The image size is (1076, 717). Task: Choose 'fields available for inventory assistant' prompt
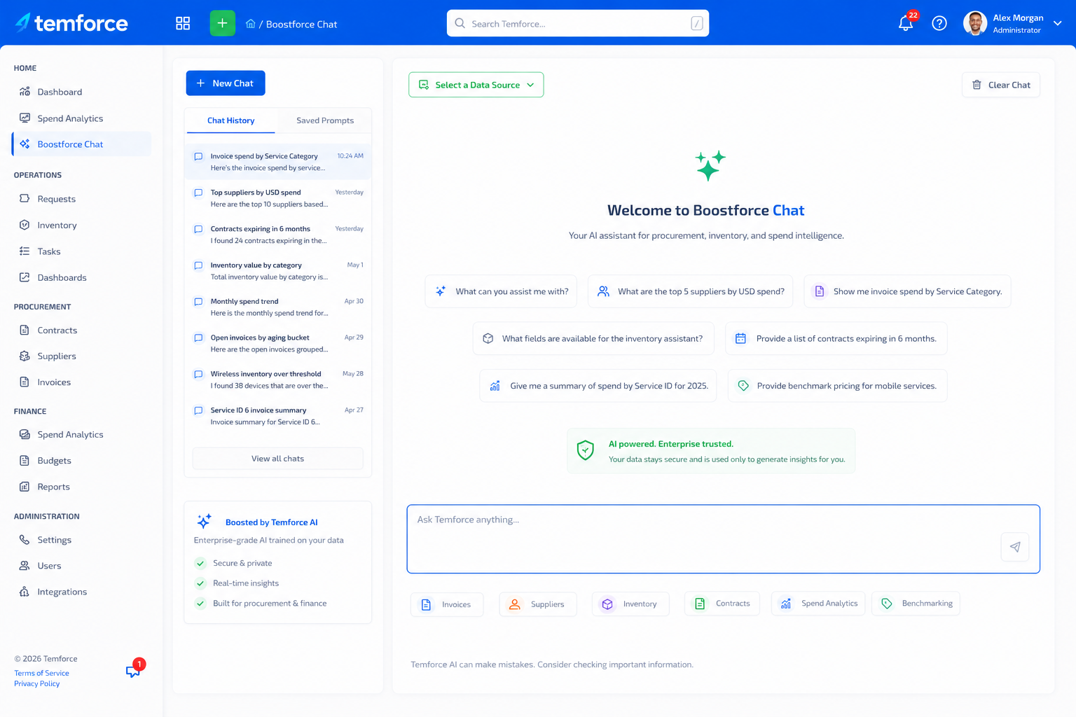pos(593,338)
